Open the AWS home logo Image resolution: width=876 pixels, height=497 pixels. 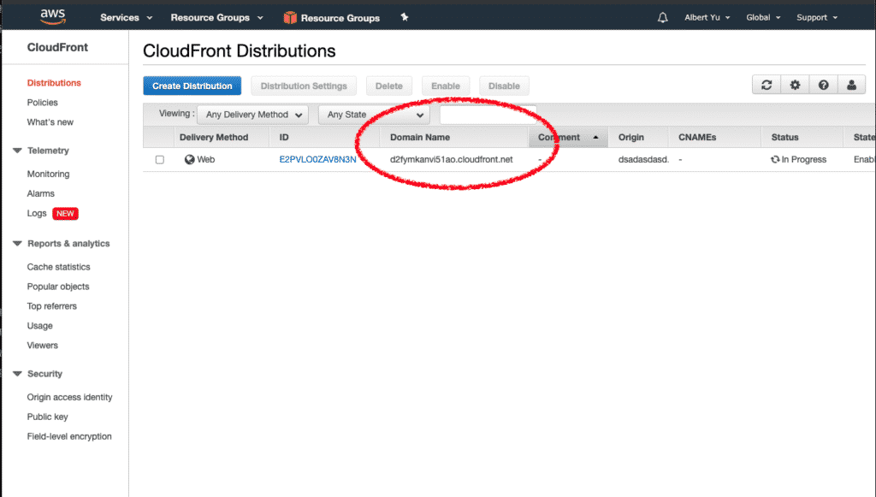coord(53,17)
